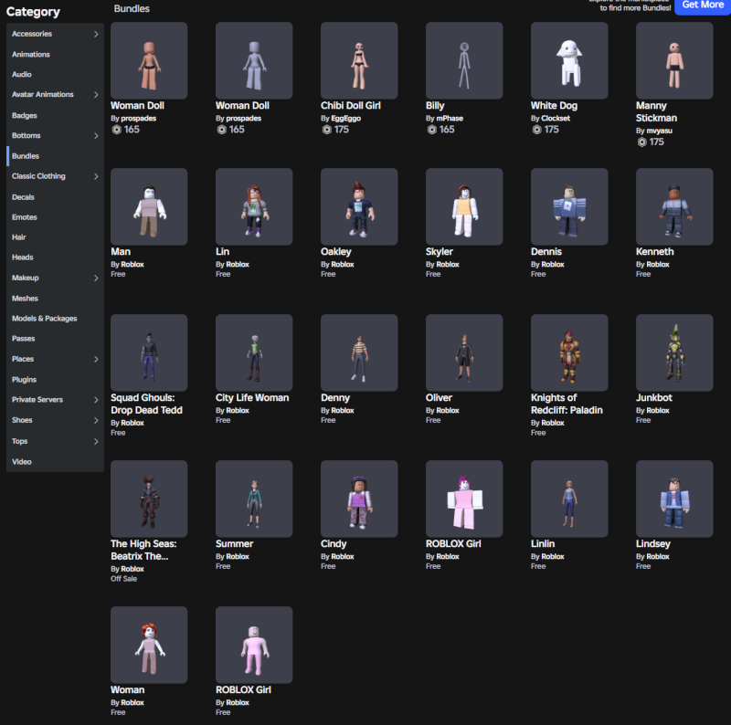The width and height of the screenshot is (731, 725).
Task: Open the Oakley bundle thumbnail
Action: coord(359,206)
